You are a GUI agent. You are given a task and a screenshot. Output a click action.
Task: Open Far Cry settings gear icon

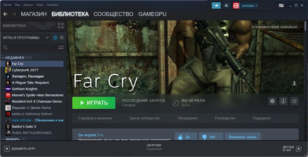(272, 101)
